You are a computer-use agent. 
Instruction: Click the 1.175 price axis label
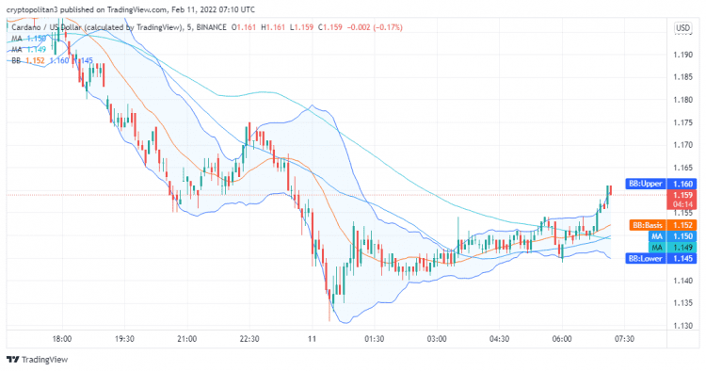click(682, 122)
